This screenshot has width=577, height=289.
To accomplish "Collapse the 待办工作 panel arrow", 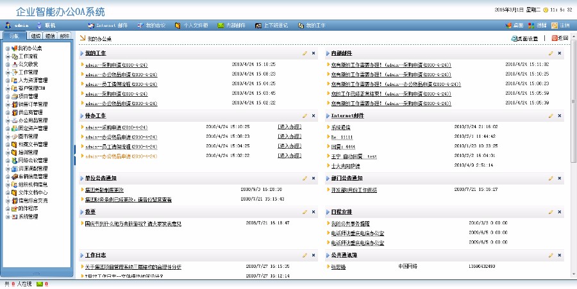I will [81, 116].
